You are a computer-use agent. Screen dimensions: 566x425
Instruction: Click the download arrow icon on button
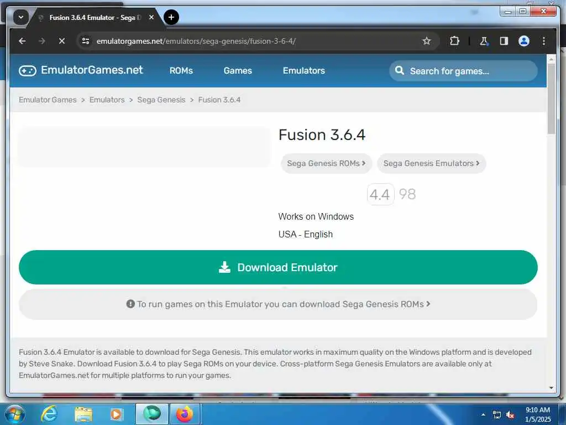[224, 267]
